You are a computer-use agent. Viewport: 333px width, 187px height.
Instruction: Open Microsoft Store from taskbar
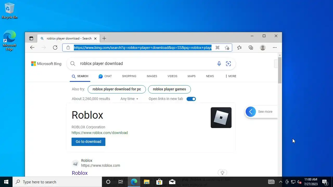pyautogui.click(x=159, y=182)
